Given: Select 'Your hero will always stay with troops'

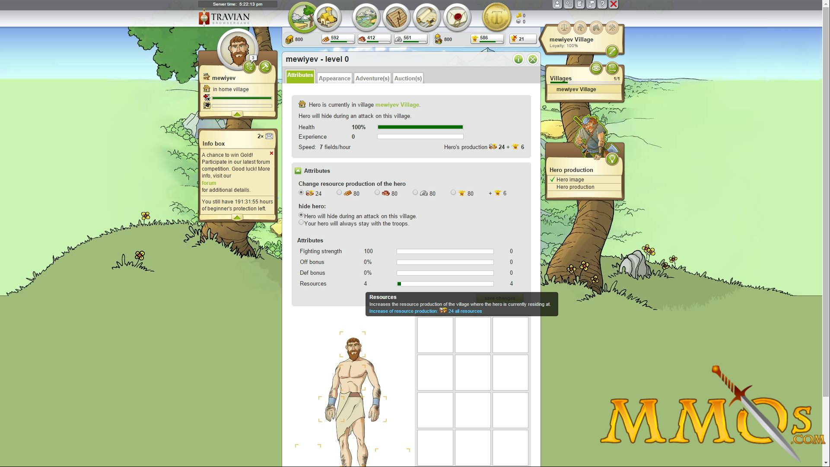Looking at the screenshot, I should (301, 222).
